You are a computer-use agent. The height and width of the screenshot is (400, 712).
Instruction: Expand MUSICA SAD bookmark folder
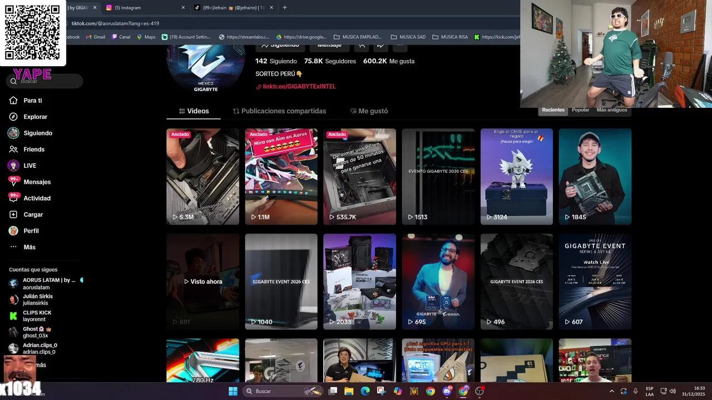[409, 37]
